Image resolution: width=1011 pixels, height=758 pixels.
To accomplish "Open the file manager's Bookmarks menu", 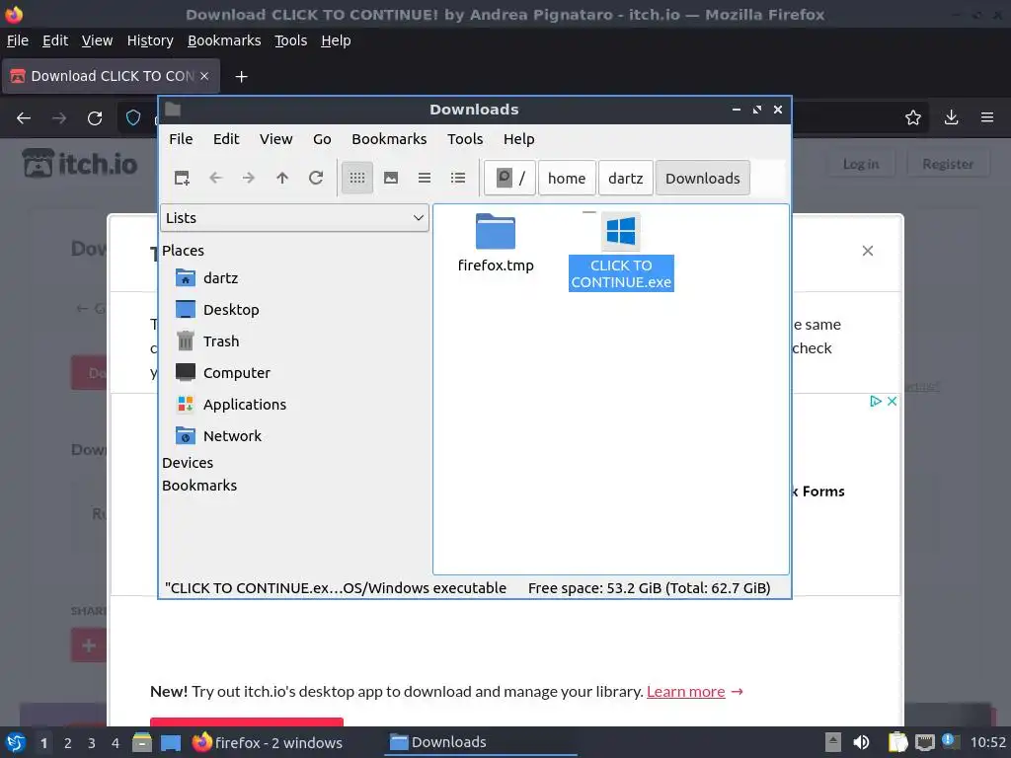I will pos(389,139).
